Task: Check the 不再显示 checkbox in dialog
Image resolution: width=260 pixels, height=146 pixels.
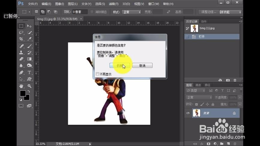Action: (98, 74)
